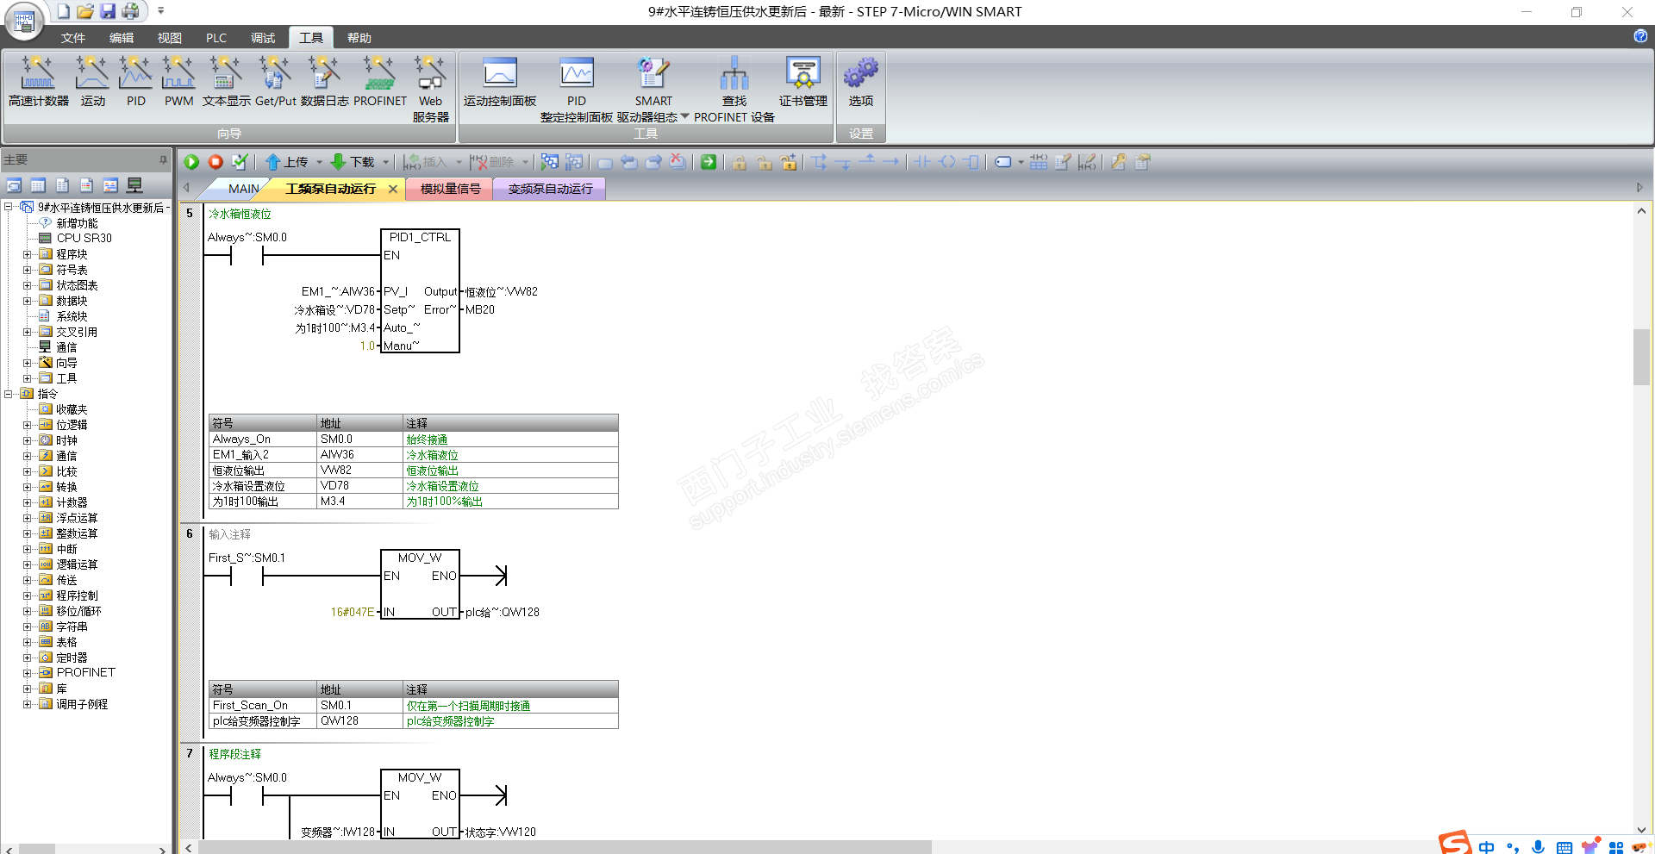Open the 高速计数器 wizard

(x=39, y=82)
